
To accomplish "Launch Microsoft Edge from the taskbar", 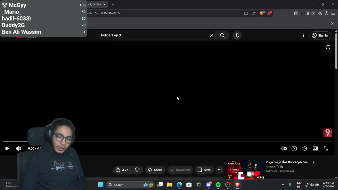I will [179, 185].
